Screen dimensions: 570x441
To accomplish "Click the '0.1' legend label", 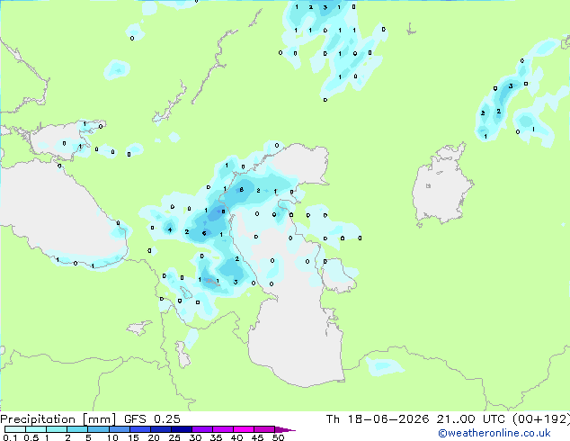I will (10, 437).
